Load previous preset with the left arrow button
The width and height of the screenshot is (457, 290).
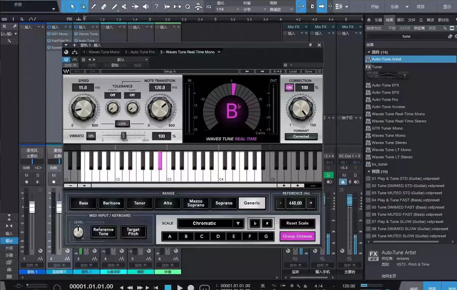tap(247, 71)
